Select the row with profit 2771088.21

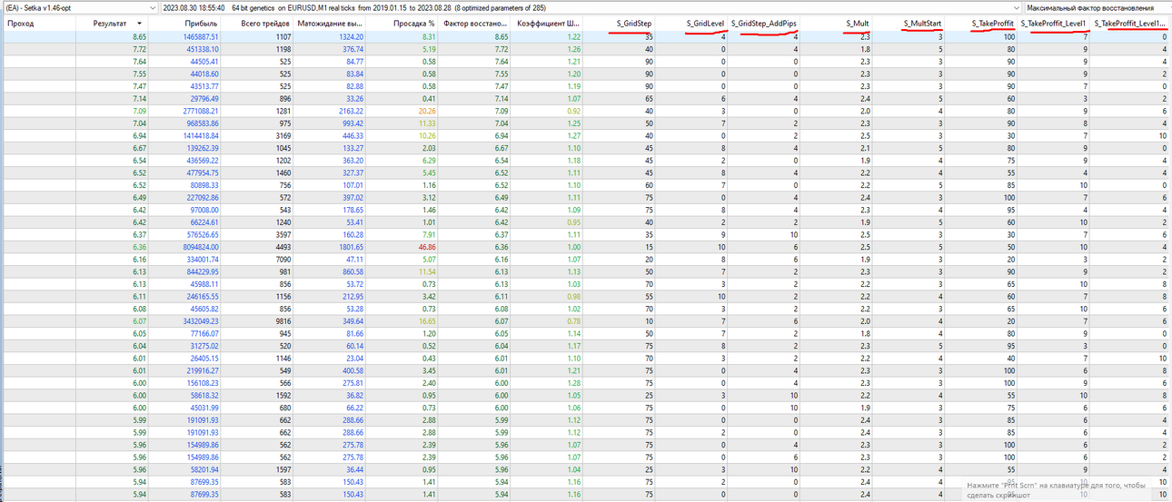[586, 110]
